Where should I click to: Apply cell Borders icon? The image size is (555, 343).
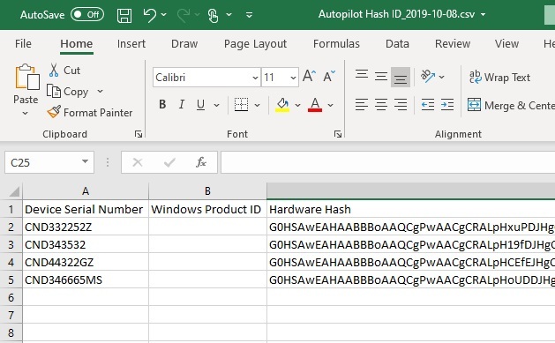point(242,105)
